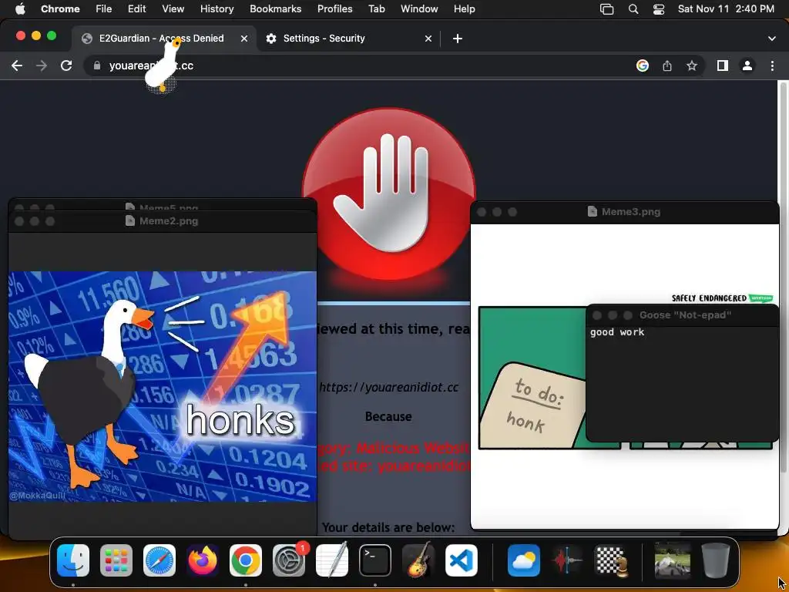Open Spotlight search in menu bar
The height and width of the screenshot is (592, 789).
633,9
